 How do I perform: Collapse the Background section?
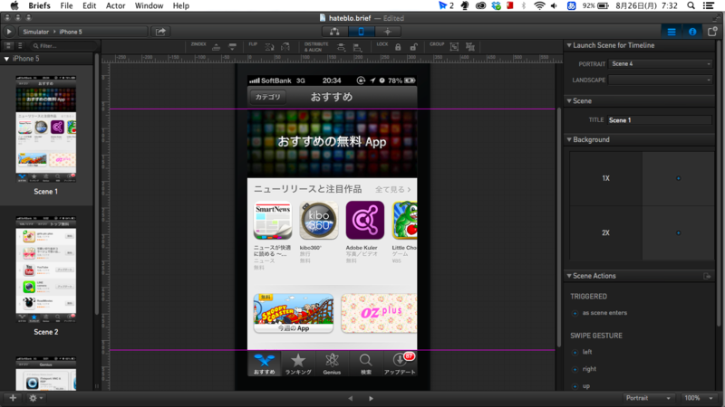pos(569,139)
